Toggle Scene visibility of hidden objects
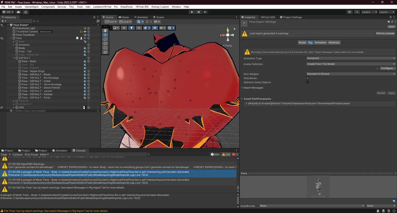 155,28
